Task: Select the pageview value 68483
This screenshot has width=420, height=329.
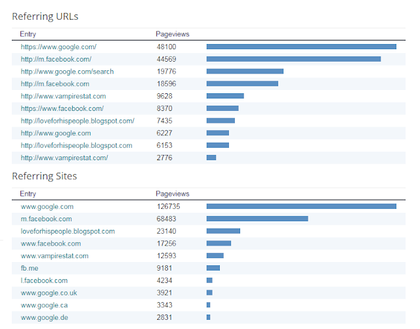Action: click(166, 219)
